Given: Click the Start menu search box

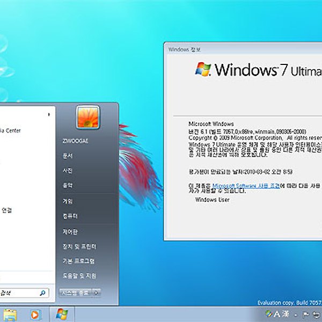Looking at the screenshot, I should (24, 293).
